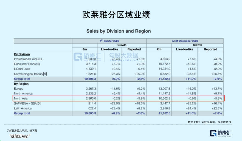242x141 pixels.
Task: Click the heading Sales by Division and Region
Action: (119, 31)
